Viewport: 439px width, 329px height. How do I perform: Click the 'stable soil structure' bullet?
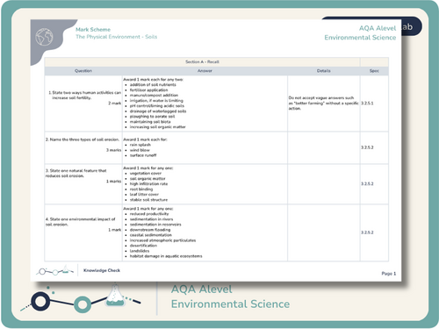[x=149, y=200]
